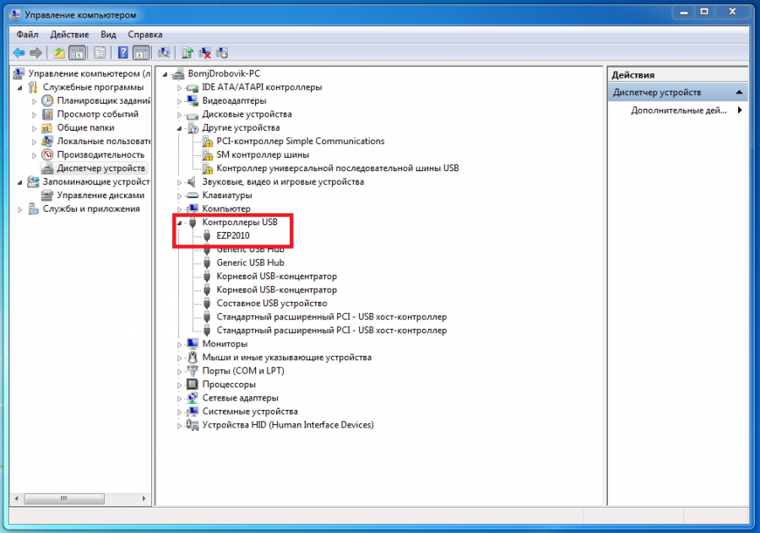
Task: Click the Up one level folder icon
Action: tap(59, 53)
